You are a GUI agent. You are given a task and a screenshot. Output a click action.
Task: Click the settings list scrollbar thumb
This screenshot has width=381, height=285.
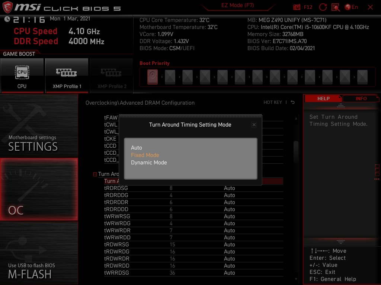point(296,152)
